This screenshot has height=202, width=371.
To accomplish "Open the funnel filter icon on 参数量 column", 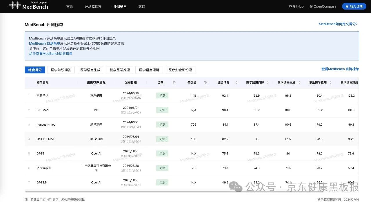I will pos(206,83).
